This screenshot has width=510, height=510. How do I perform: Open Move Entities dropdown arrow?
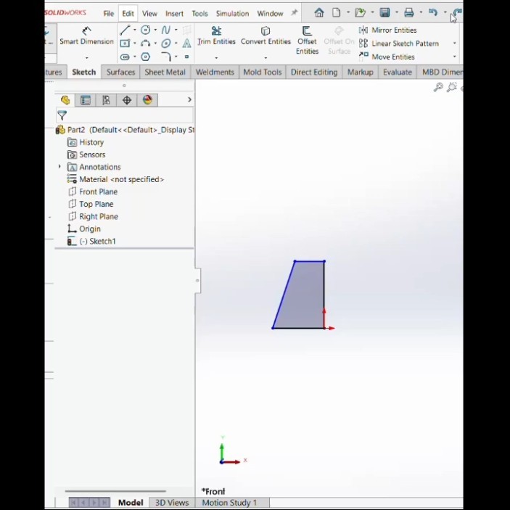pos(455,57)
